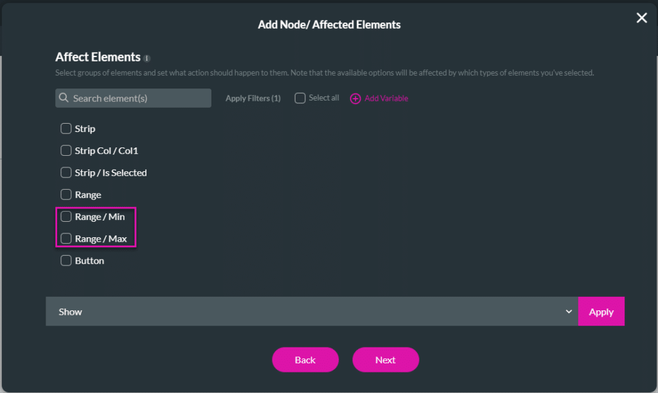This screenshot has width=658, height=393.
Task: Click the search magnifier icon
Action: coord(64,98)
